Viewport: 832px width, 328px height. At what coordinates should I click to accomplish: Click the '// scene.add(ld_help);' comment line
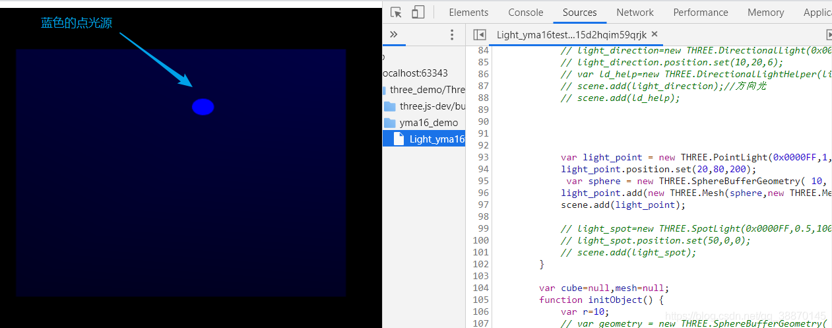pos(620,98)
